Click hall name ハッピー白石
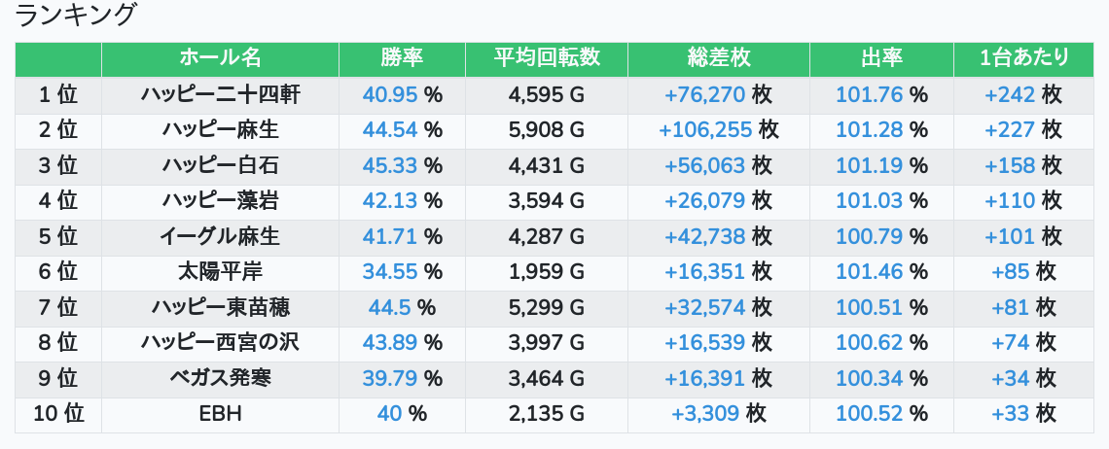1109x449 pixels. point(220,165)
